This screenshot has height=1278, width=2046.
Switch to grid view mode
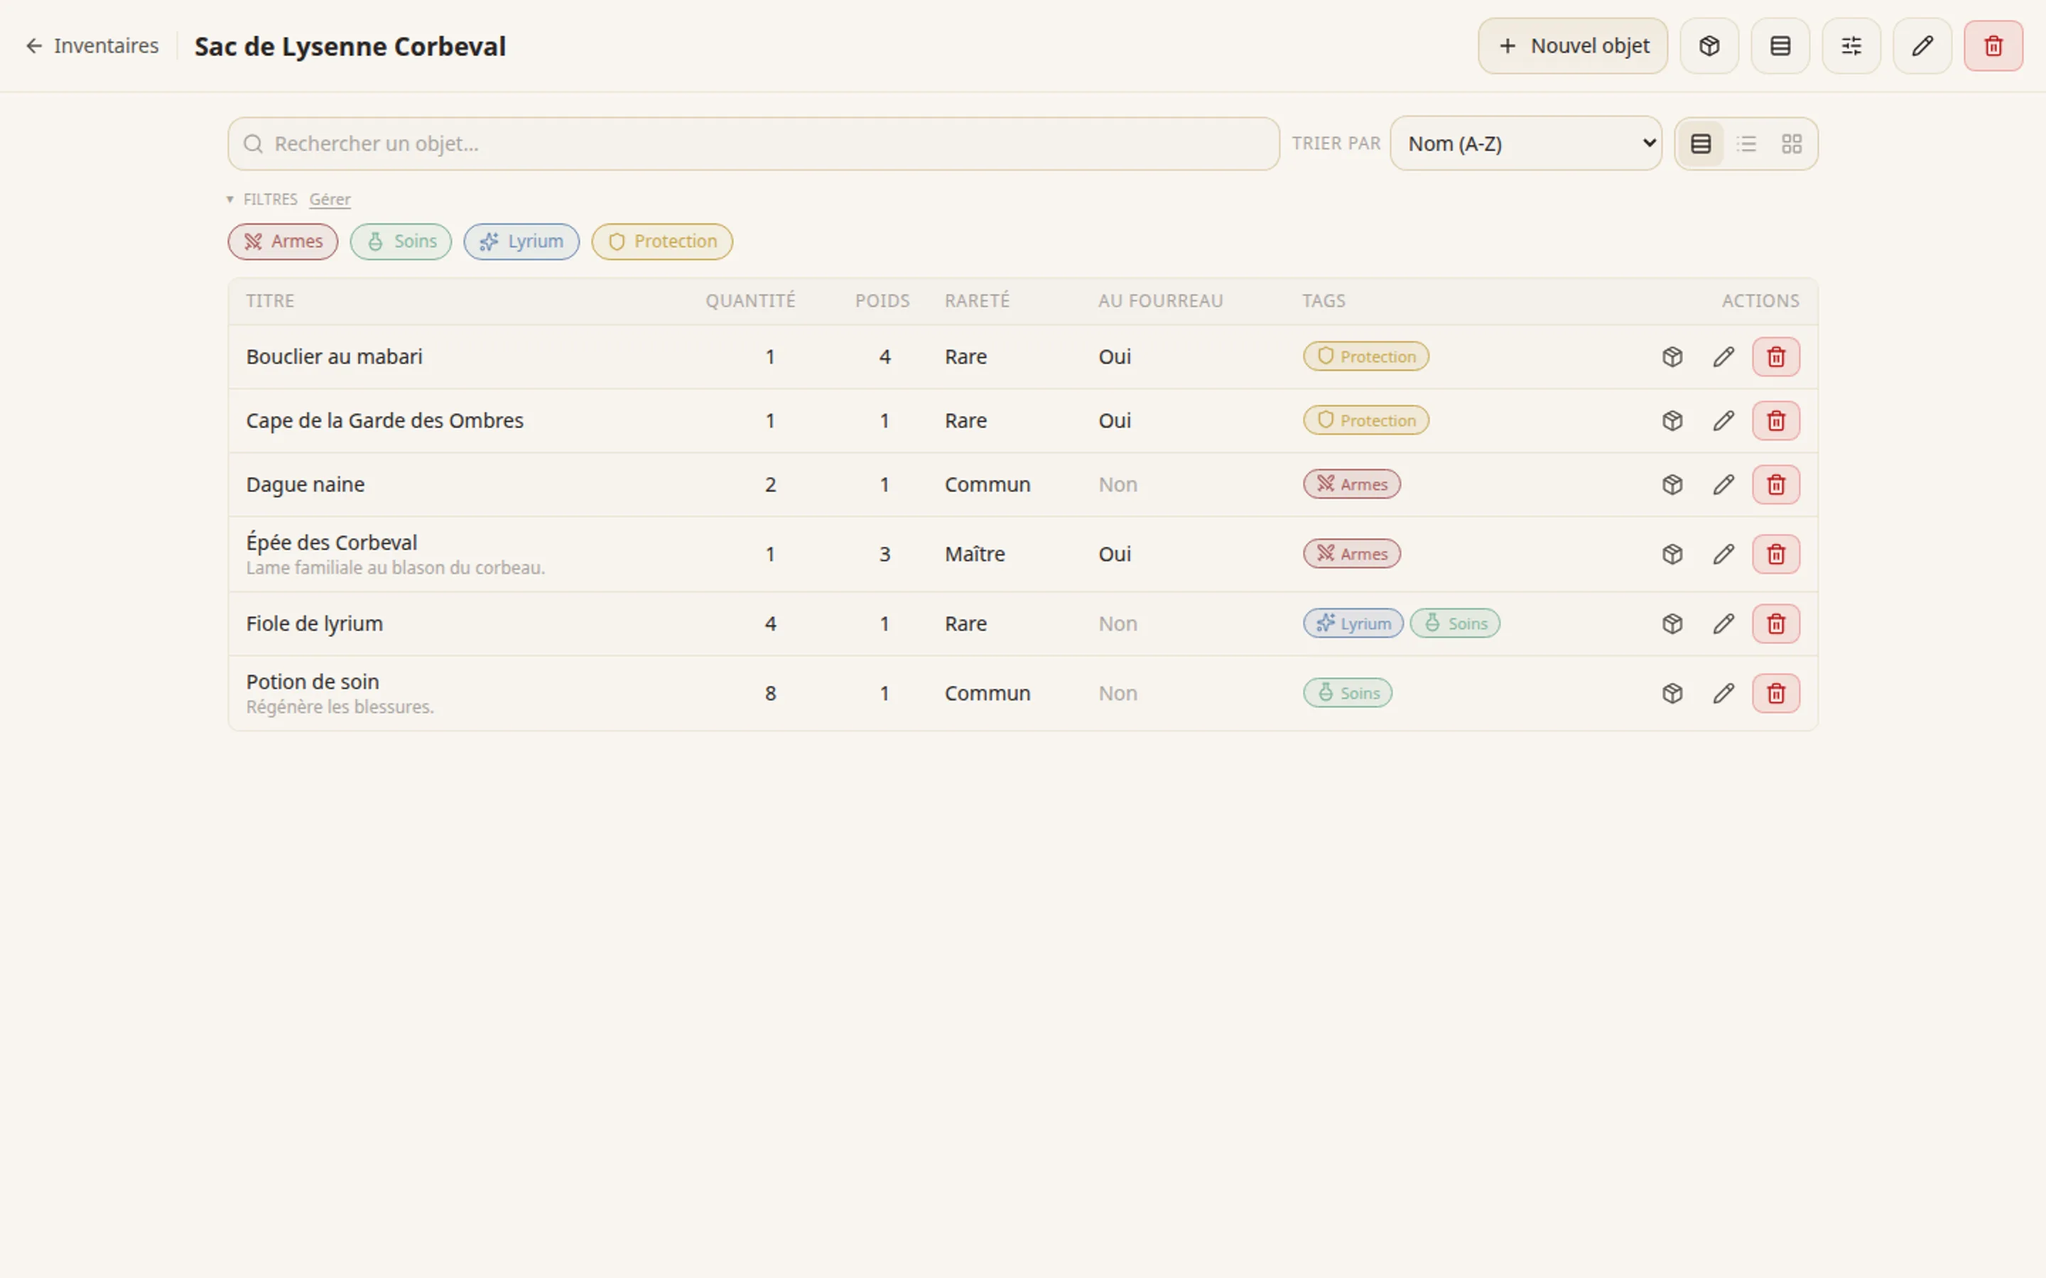pyautogui.click(x=1791, y=143)
